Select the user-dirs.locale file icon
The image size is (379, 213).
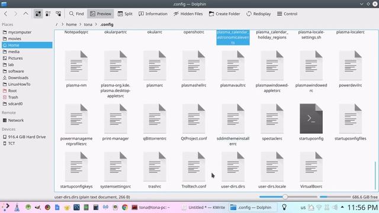point(272,167)
